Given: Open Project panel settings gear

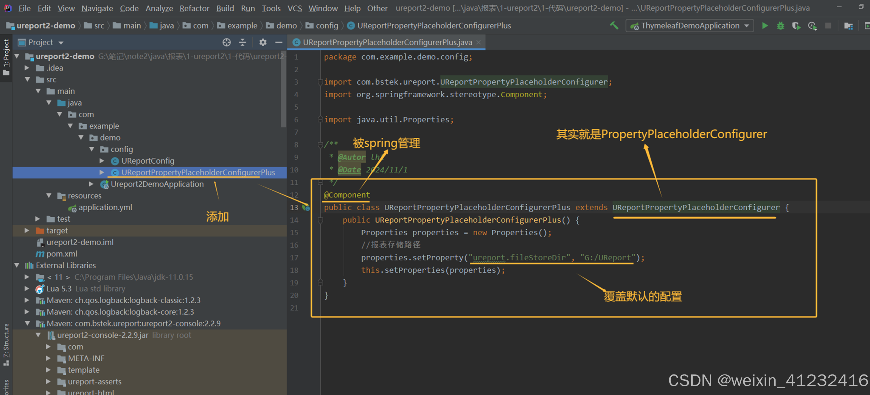Looking at the screenshot, I should pyautogui.click(x=263, y=42).
